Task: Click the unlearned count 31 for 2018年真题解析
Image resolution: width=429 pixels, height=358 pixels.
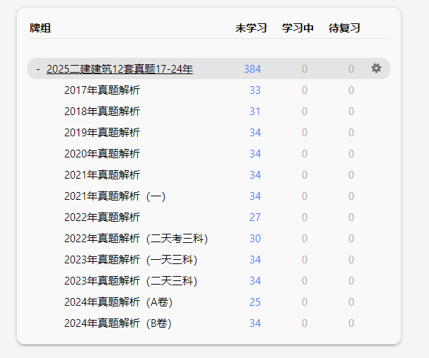Action: (x=255, y=112)
